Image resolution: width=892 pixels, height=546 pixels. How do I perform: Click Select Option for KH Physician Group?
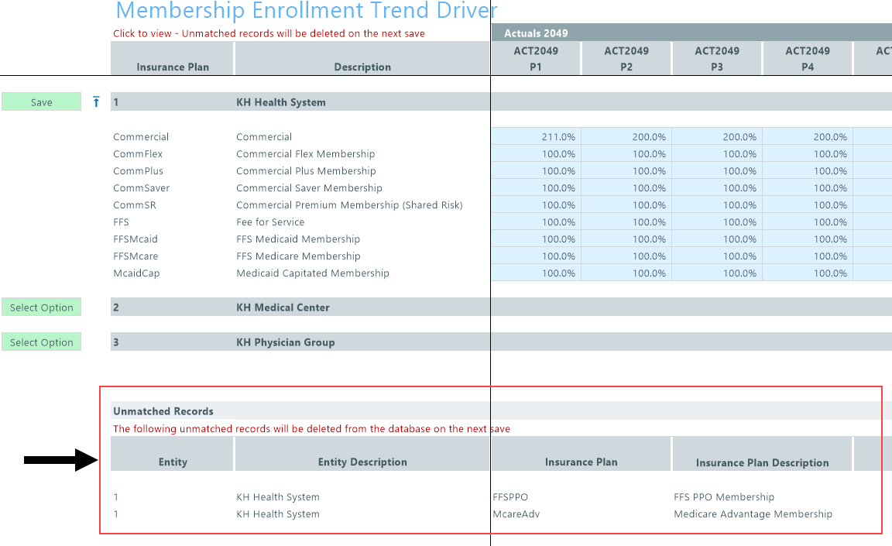[42, 342]
